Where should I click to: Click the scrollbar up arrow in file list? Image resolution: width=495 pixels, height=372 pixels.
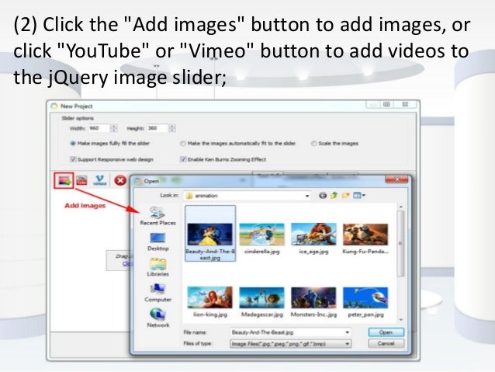[x=401, y=207]
